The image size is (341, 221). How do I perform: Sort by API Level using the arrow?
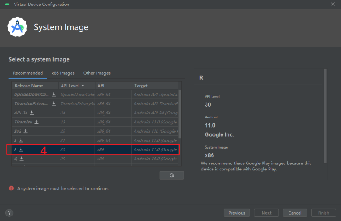pos(83,86)
